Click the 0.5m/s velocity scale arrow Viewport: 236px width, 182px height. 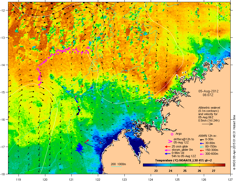pyautogui.click(x=207, y=124)
